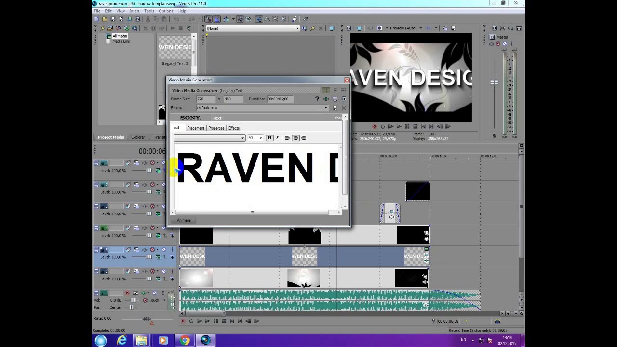The image size is (617, 347).
Task: Switch to the Properties tab in generator
Action: 216,128
